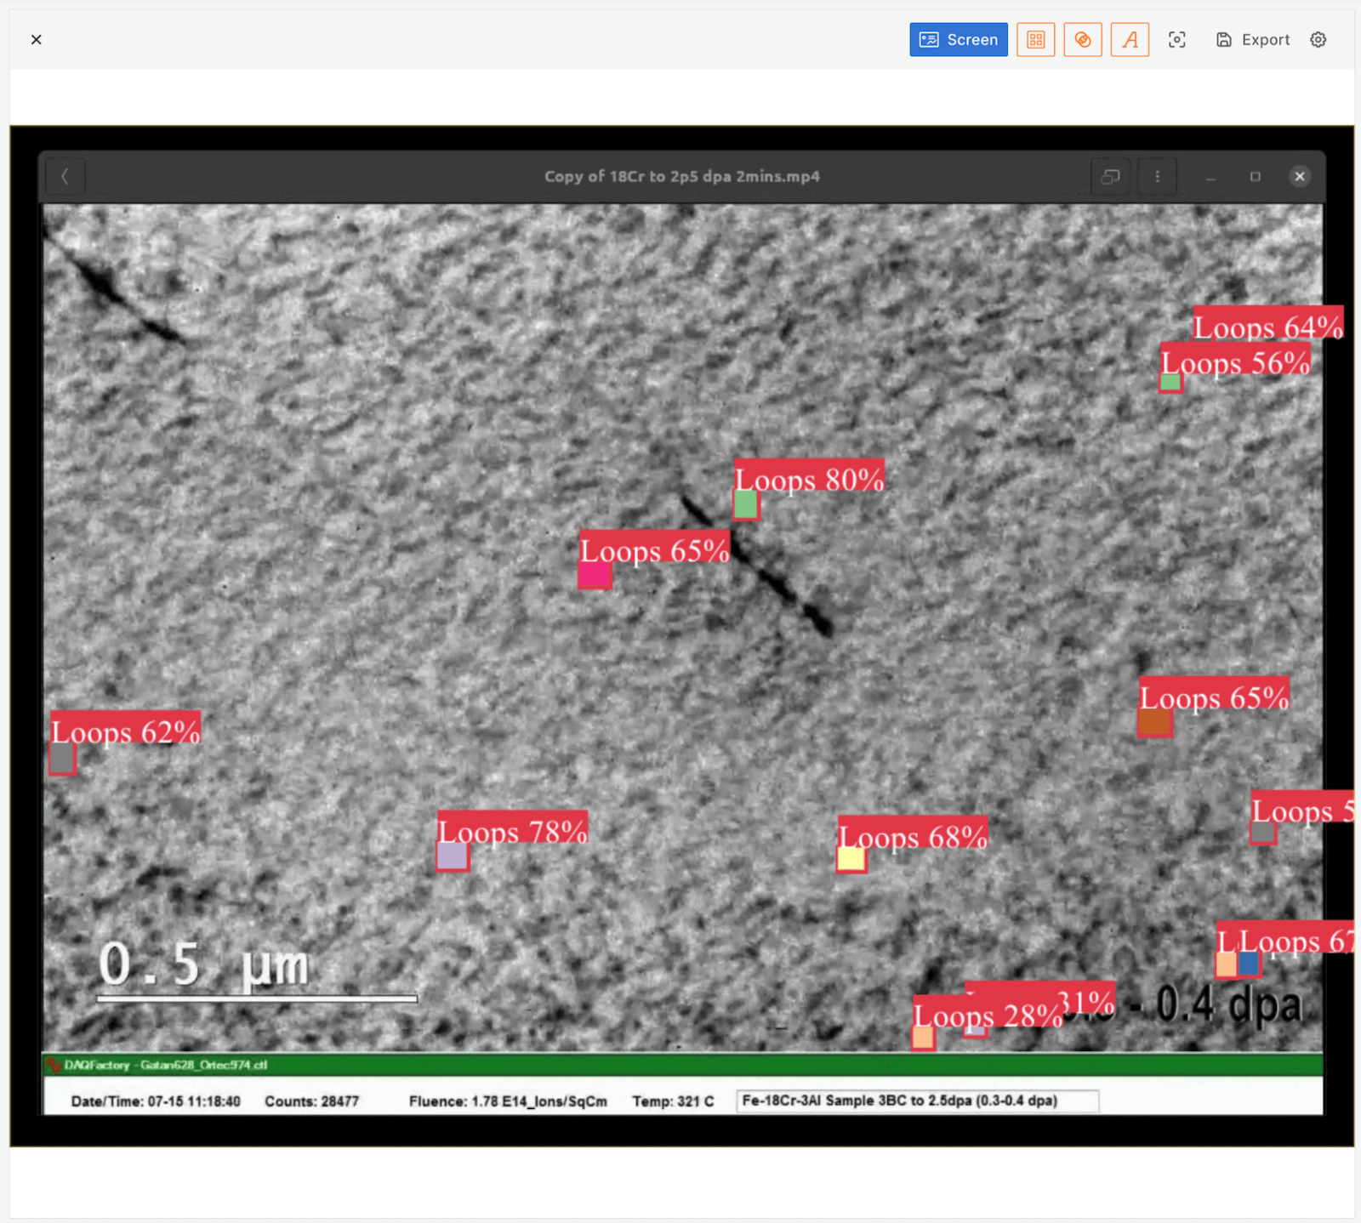
Task: Toggle the orange grid boxes overlay
Action: 1035,40
